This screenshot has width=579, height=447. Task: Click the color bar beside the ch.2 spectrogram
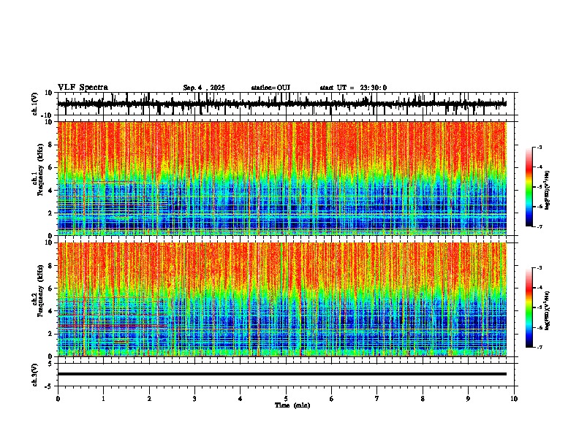click(x=529, y=307)
